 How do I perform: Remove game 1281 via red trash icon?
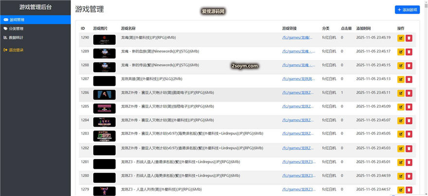(x=409, y=163)
